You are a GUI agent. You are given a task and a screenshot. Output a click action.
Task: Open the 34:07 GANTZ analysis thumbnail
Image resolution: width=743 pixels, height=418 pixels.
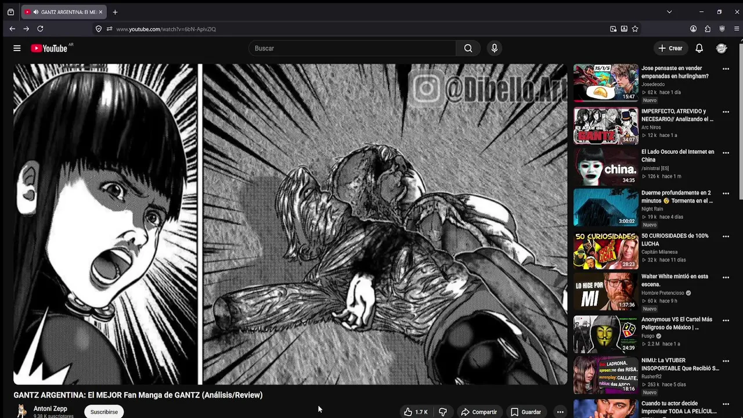click(x=605, y=125)
